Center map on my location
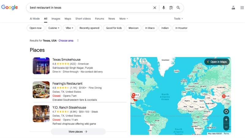 226,112
